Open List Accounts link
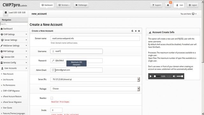The image size is (204, 115). tap(8, 80)
